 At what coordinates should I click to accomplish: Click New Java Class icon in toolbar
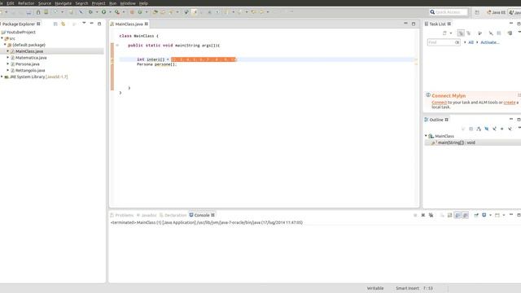click(140, 12)
